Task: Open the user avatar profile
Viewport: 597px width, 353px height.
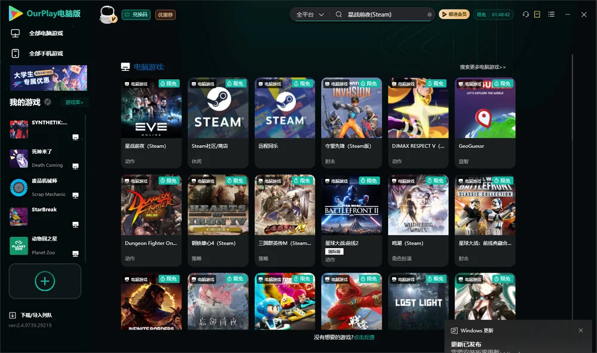Action: click(107, 14)
